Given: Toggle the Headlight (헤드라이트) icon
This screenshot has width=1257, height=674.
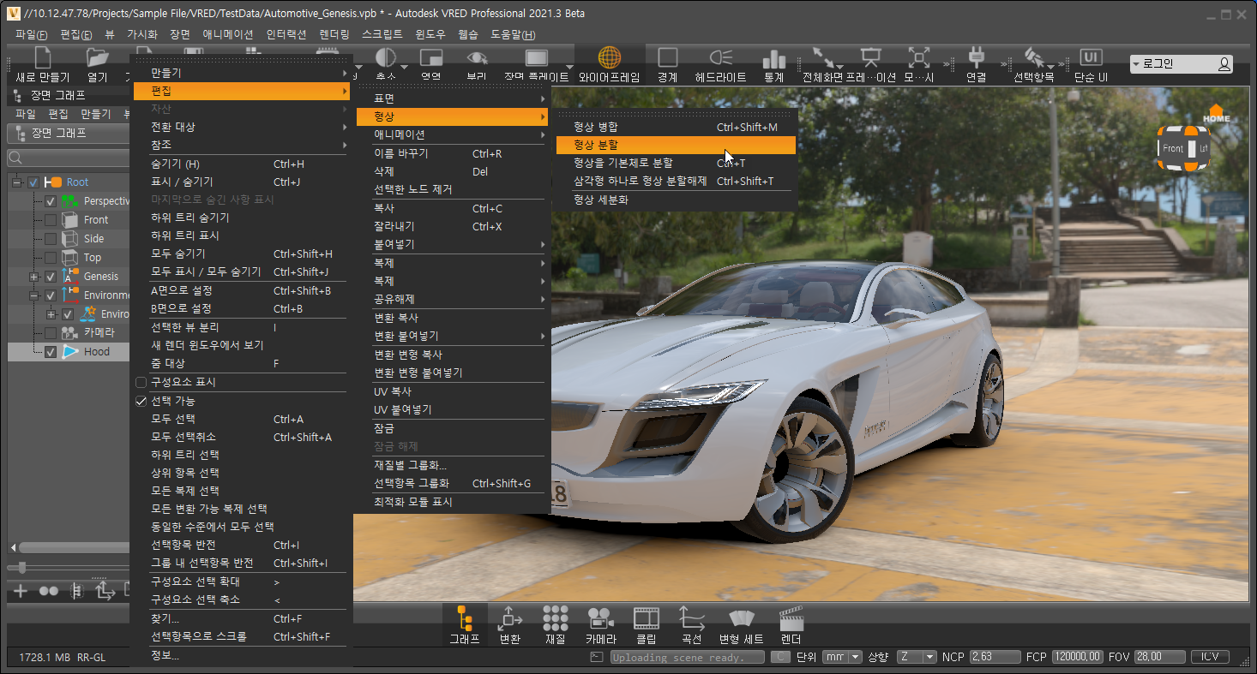Looking at the screenshot, I should point(720,58).
